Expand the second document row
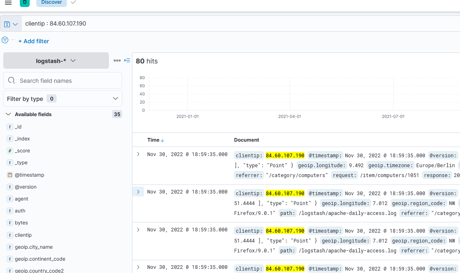The height and width of the screenshot is (273, 460). tap(138, 192)
